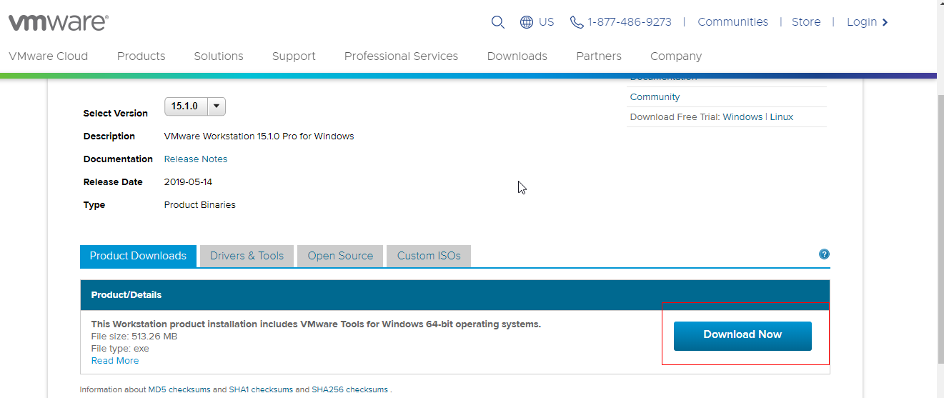
Task: Switch to the Drivers & Tools tab
Action: (x=247, y=256)
